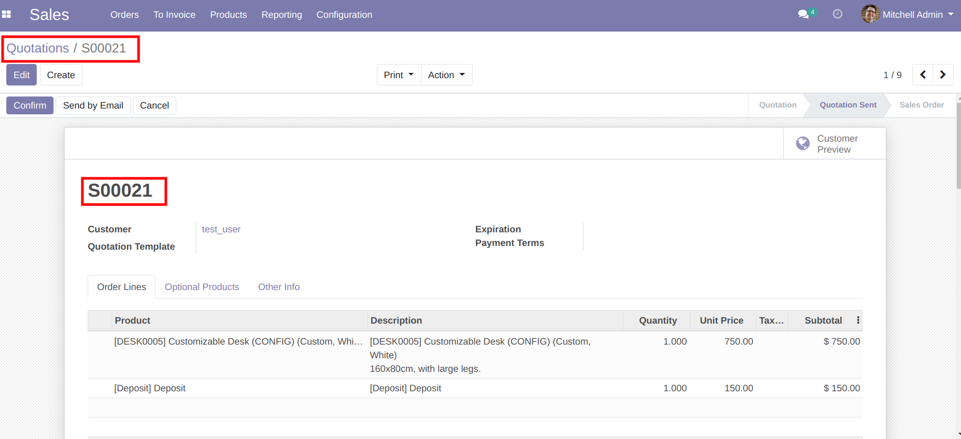Screen dimensions: 961x439
Task: Click Mitchell Admin avatar picture
Action: click(870, 14)
